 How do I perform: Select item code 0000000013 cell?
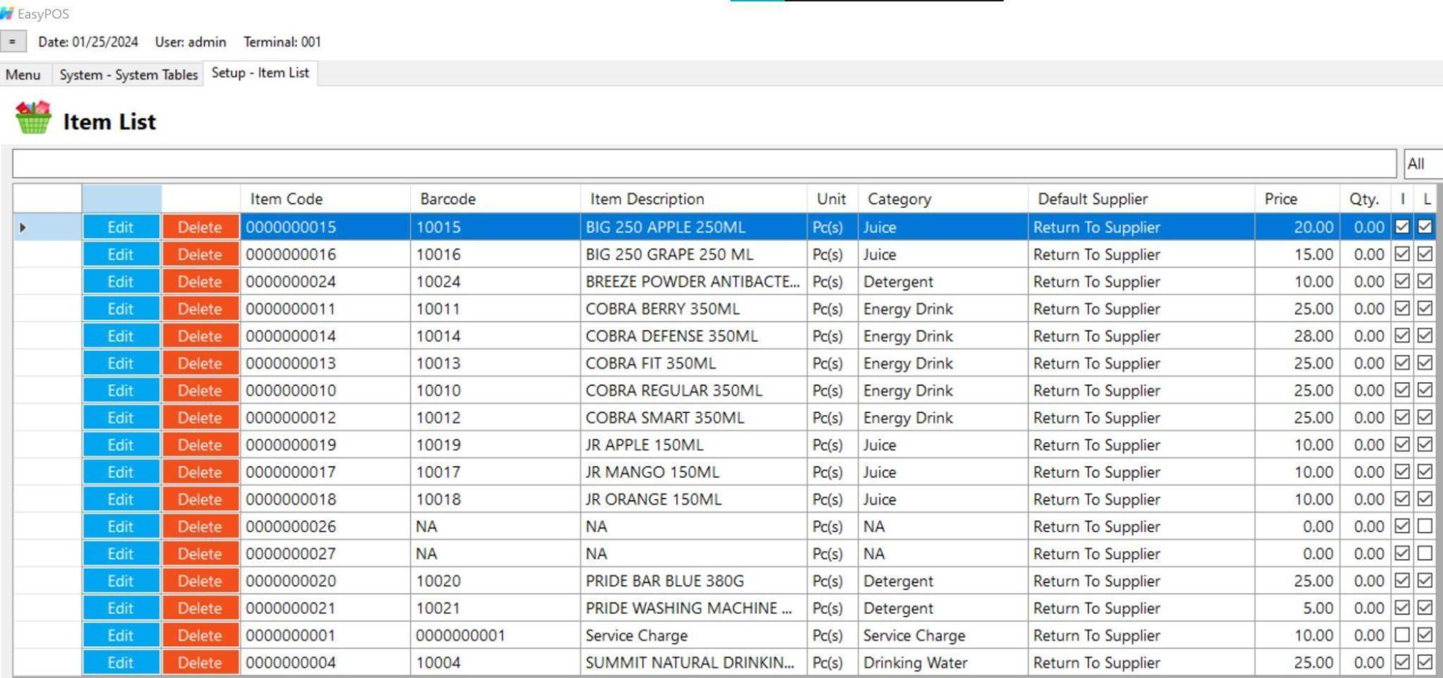[326, 363]
